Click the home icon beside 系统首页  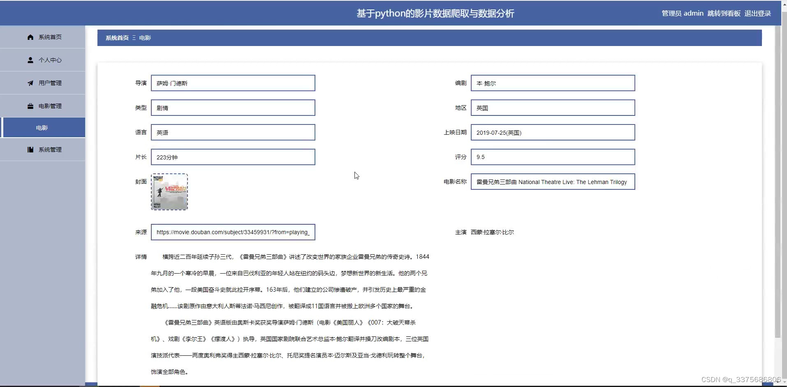pos(30,37)
